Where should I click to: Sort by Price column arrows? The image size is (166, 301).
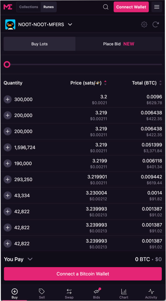coord(105,83)
